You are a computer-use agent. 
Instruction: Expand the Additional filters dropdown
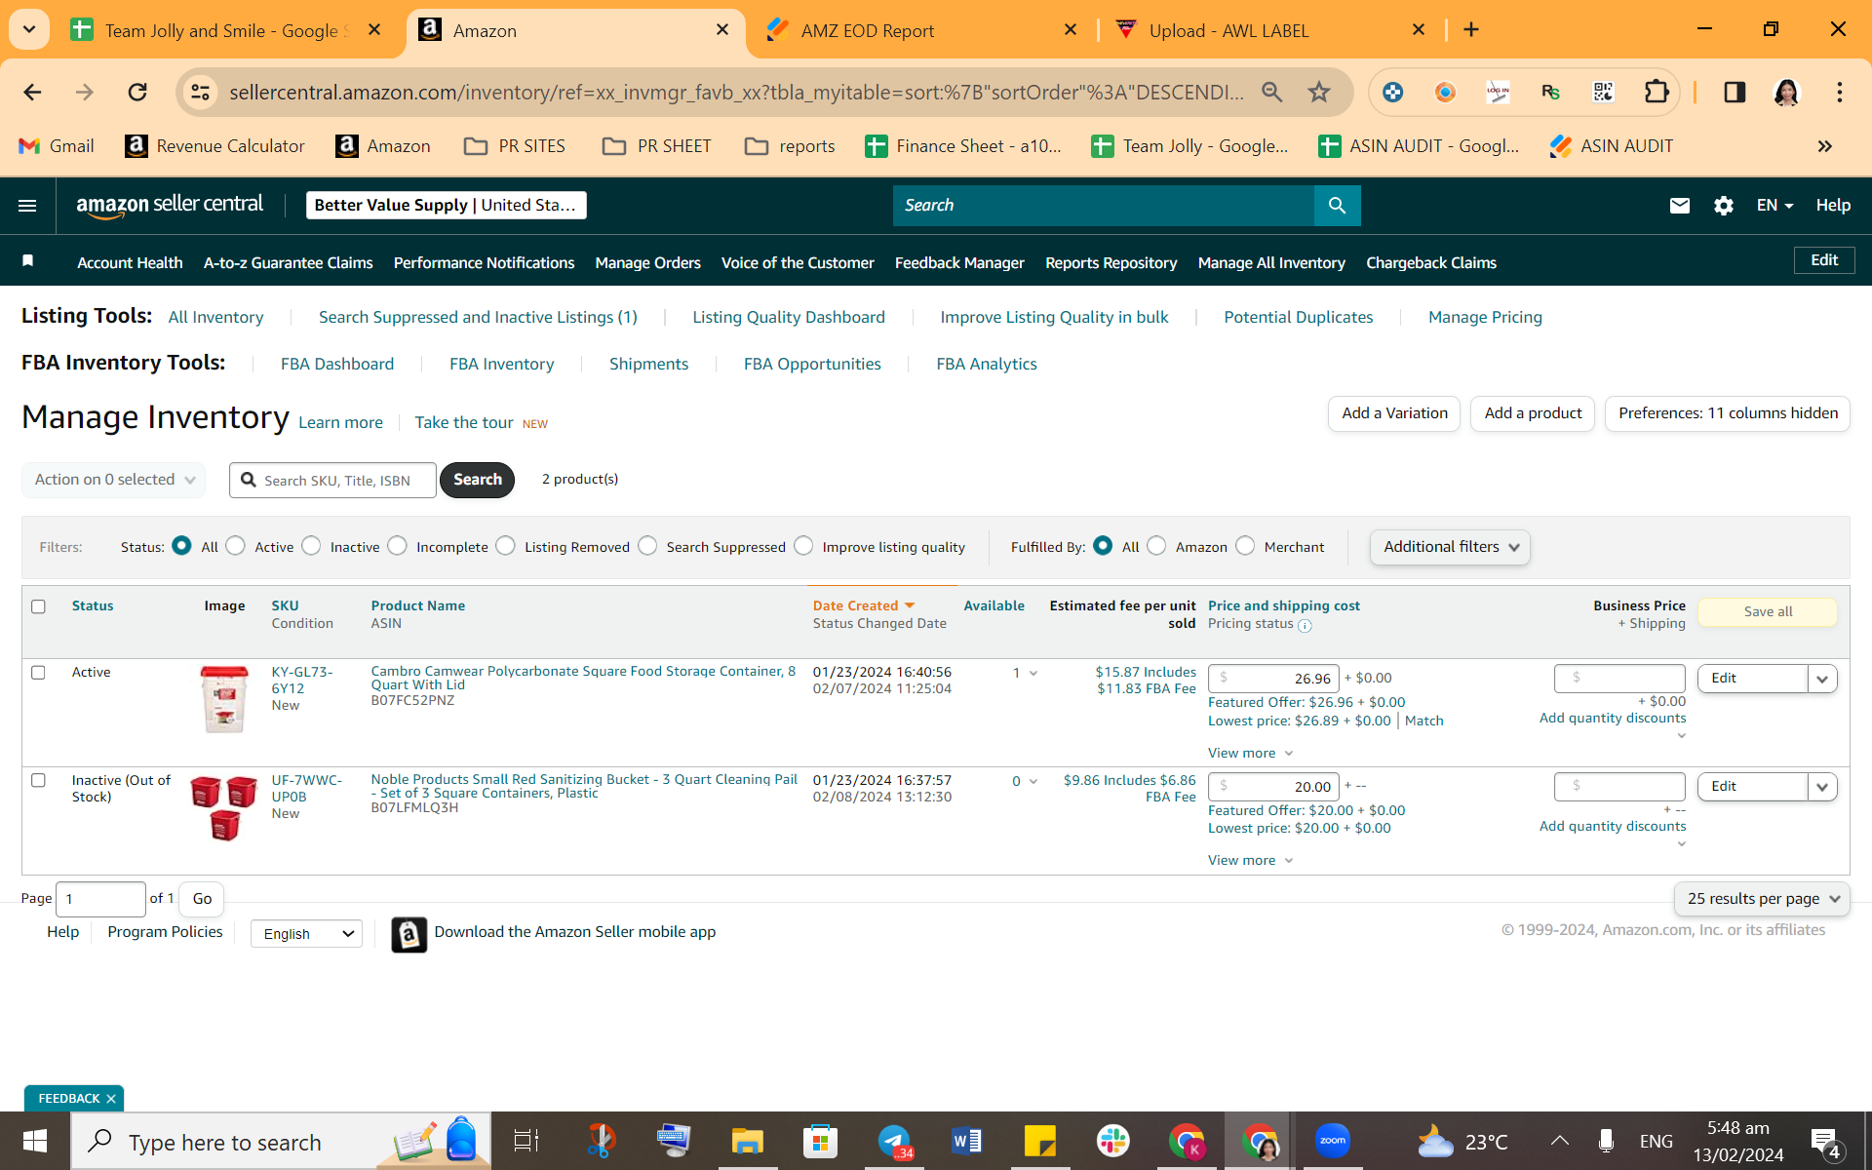(1450, 547)
